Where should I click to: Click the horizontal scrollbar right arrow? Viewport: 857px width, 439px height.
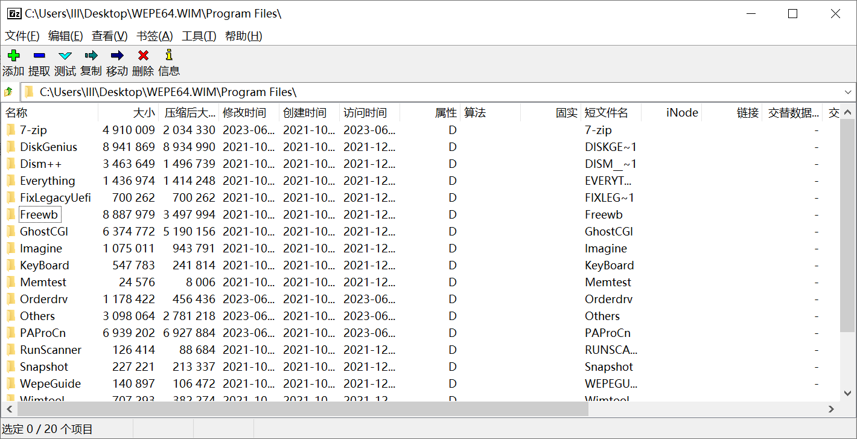click(831, 409)
